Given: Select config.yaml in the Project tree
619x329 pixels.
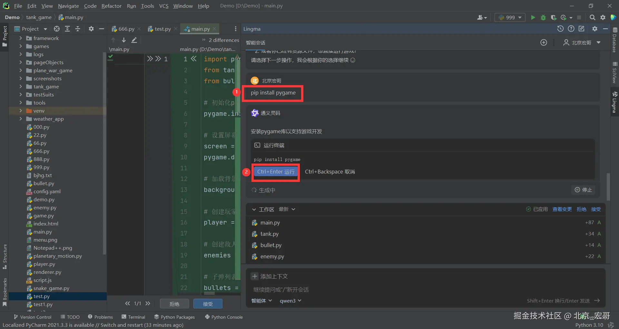Looking at the screenshot, I should point(47,191).
